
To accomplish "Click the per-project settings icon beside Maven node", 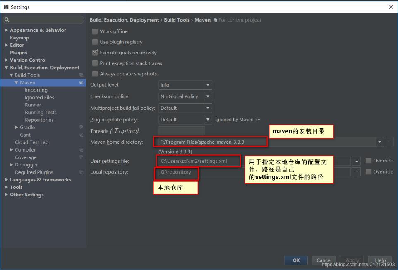I will pos(81,82).
